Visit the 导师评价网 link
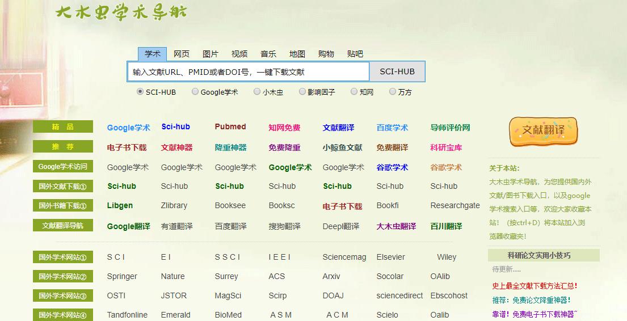 [x=451, y=128]
